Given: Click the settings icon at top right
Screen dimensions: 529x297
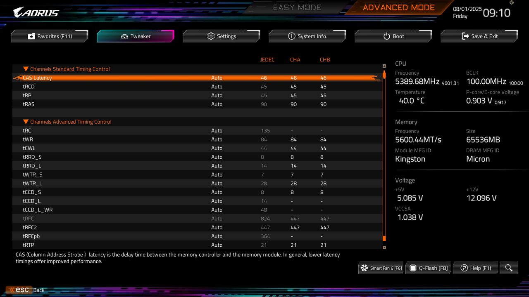Looking at the screenshot, I should [x=512, y=3].
